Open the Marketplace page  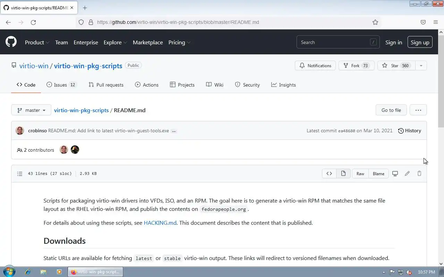tap(148, 42)
